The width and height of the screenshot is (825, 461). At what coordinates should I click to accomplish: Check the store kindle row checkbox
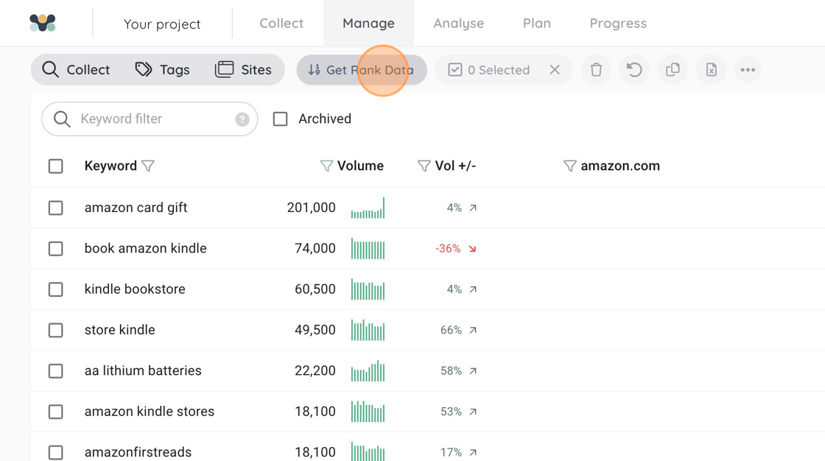(56, 330)
